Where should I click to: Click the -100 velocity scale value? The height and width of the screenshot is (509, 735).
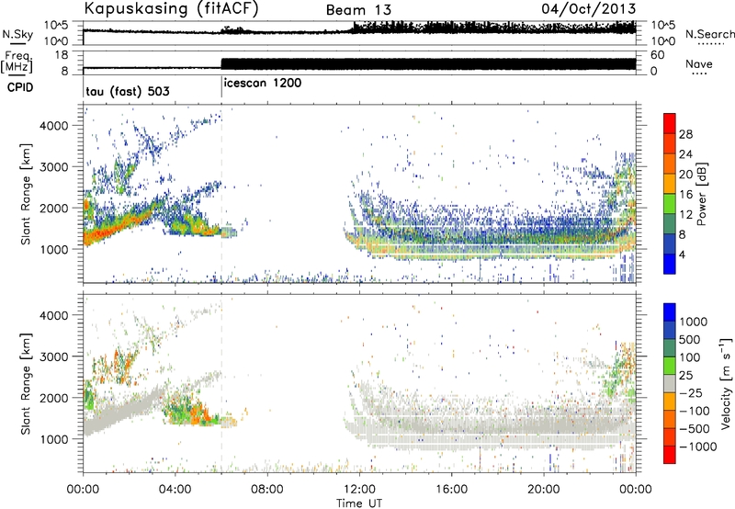pos(695,411)
